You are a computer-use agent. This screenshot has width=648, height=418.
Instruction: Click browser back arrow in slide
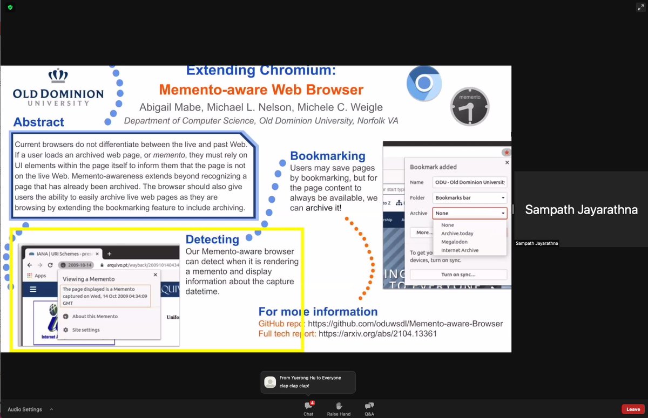tap(29, 265)
